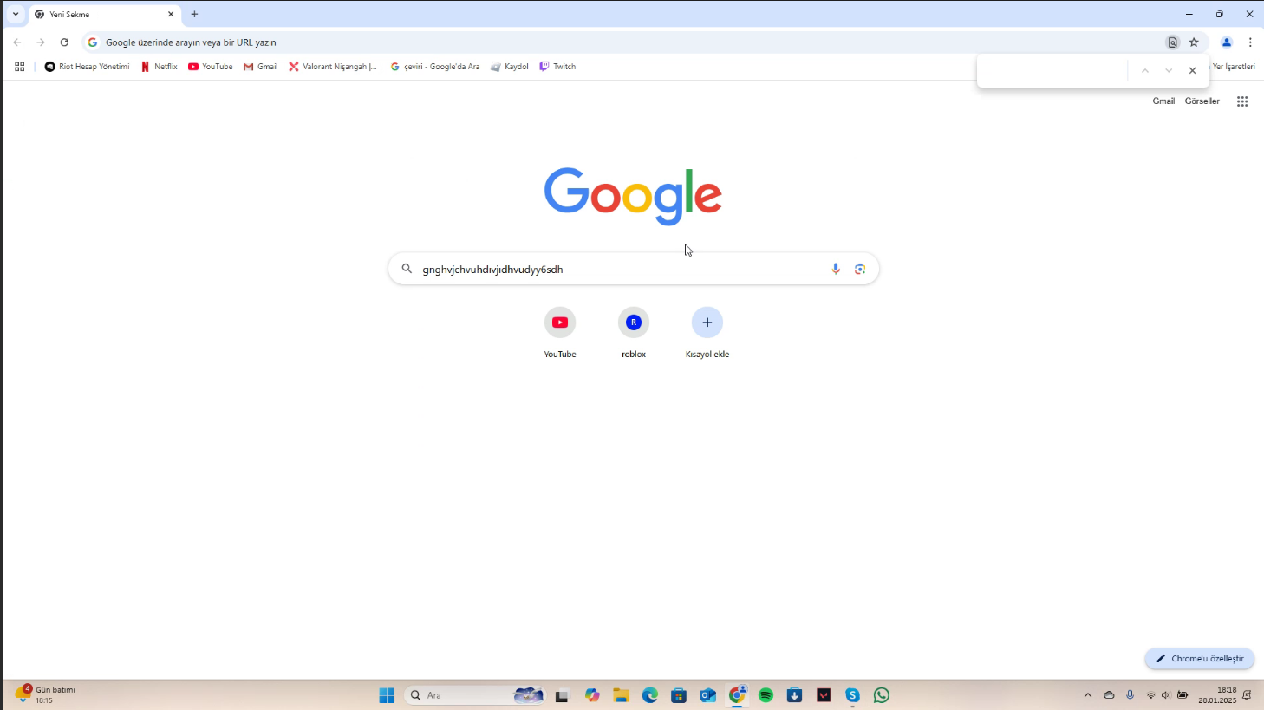Open Skype from the taskbar
This screenshot has height=710, width=1264.
[853, 695]
